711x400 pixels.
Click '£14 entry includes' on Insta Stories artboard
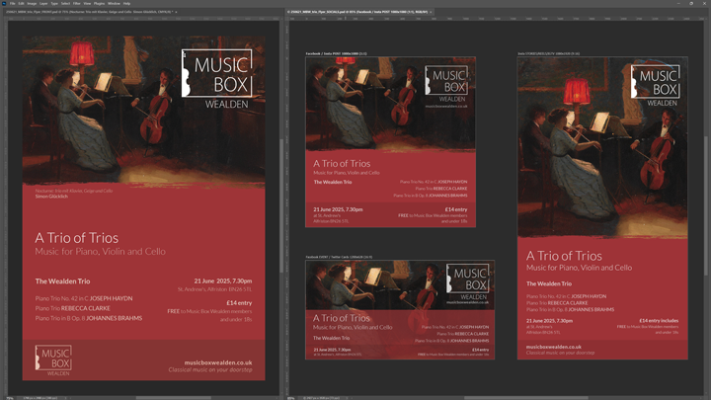pos(659,320)
